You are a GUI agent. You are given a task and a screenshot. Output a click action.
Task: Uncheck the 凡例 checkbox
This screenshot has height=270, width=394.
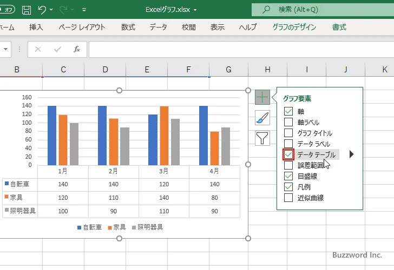pos(288,187)
